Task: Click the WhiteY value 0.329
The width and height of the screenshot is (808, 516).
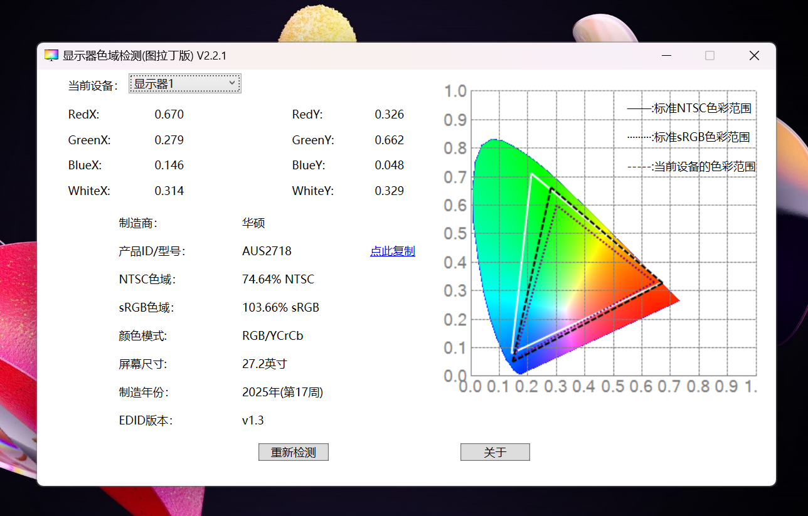Action: (390, 191)
